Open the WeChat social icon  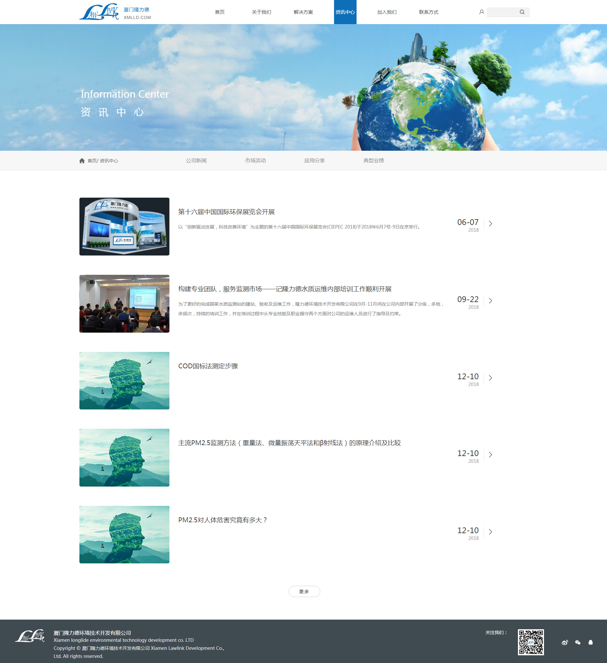point(577,642)
